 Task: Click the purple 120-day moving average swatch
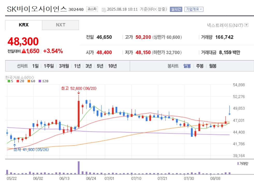coord(40,81)
